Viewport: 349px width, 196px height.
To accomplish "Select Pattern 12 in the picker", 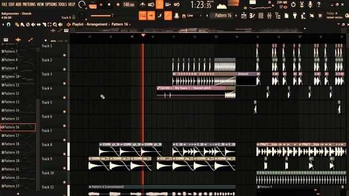I will pos(18,94).
